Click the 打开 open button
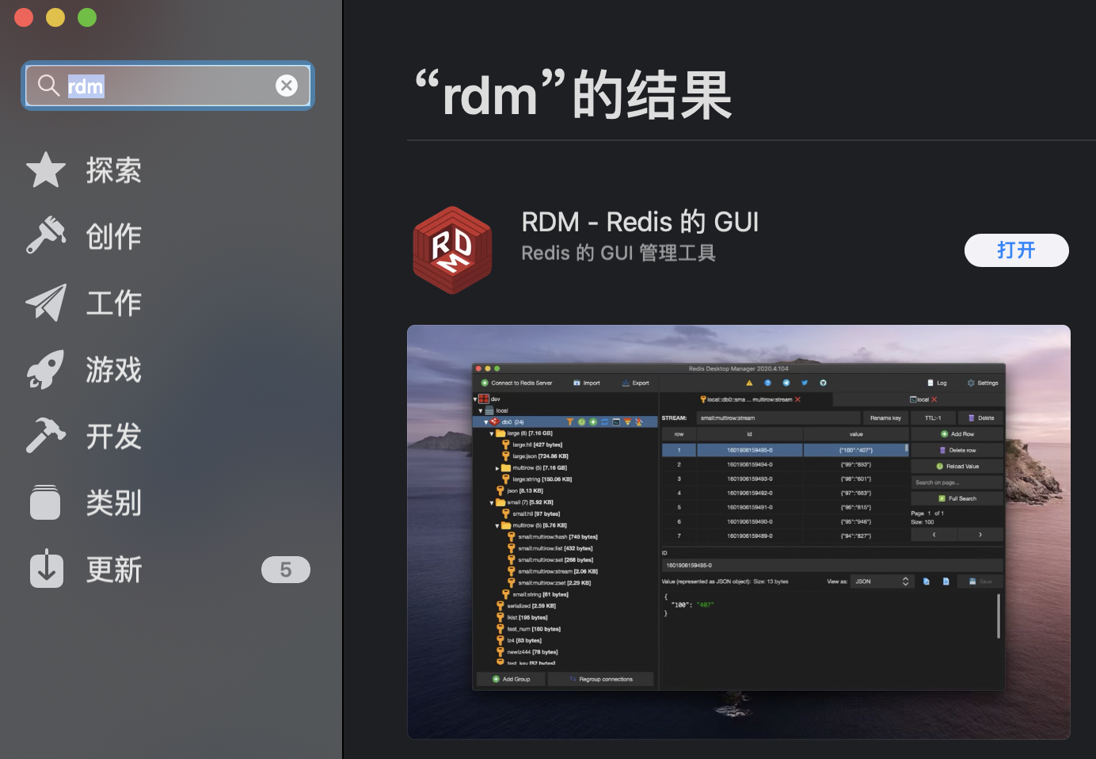The image size is (1096, 759). 1016,250
